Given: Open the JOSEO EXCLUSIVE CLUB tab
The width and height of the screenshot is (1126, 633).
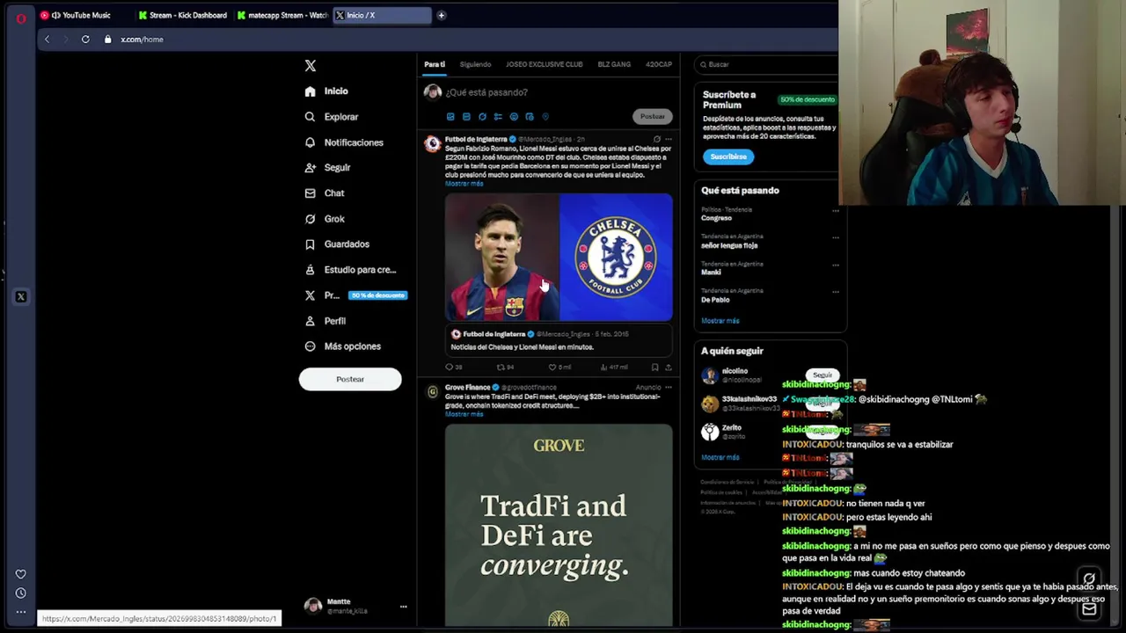Looking at the screenshot, I should point(544,64).
